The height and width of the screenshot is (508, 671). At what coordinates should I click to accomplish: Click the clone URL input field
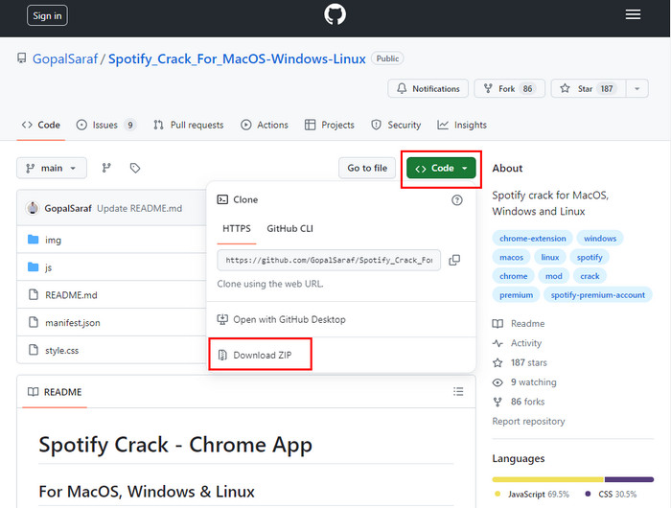(x=329, y=260)
